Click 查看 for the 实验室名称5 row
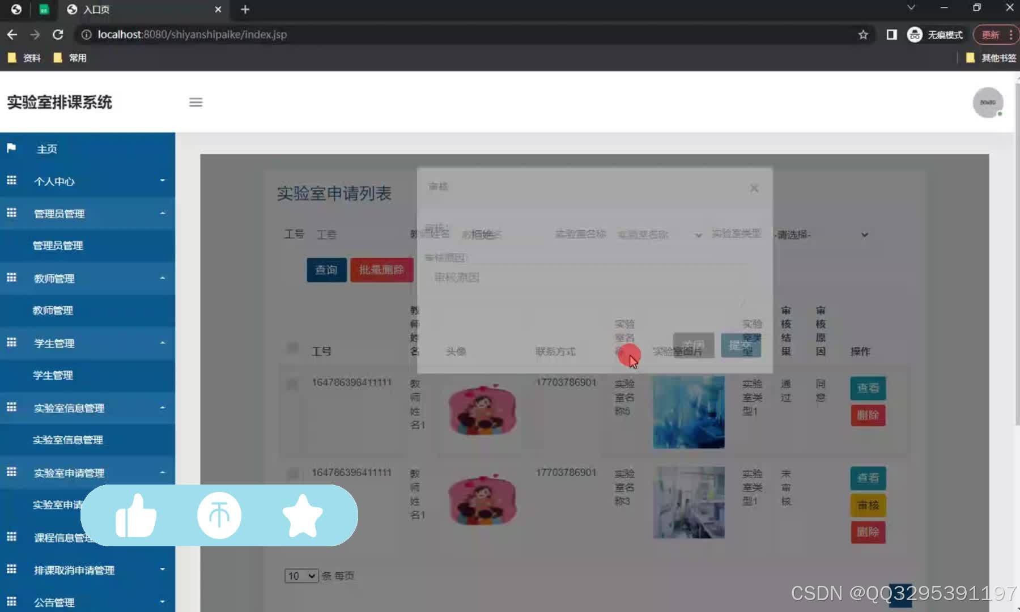The image size is (1020, 612). 868,388
